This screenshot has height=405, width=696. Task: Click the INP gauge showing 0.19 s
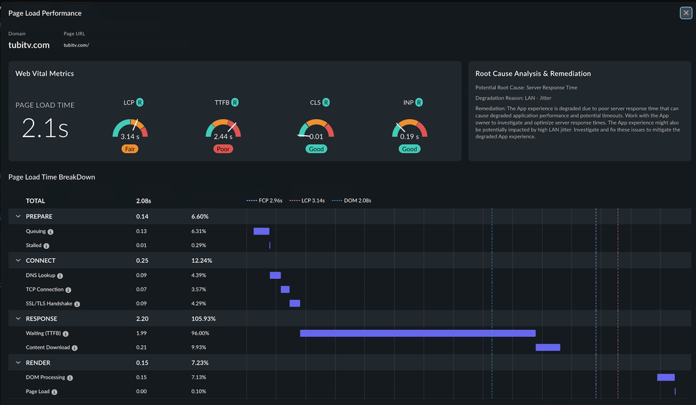[409, 129]
